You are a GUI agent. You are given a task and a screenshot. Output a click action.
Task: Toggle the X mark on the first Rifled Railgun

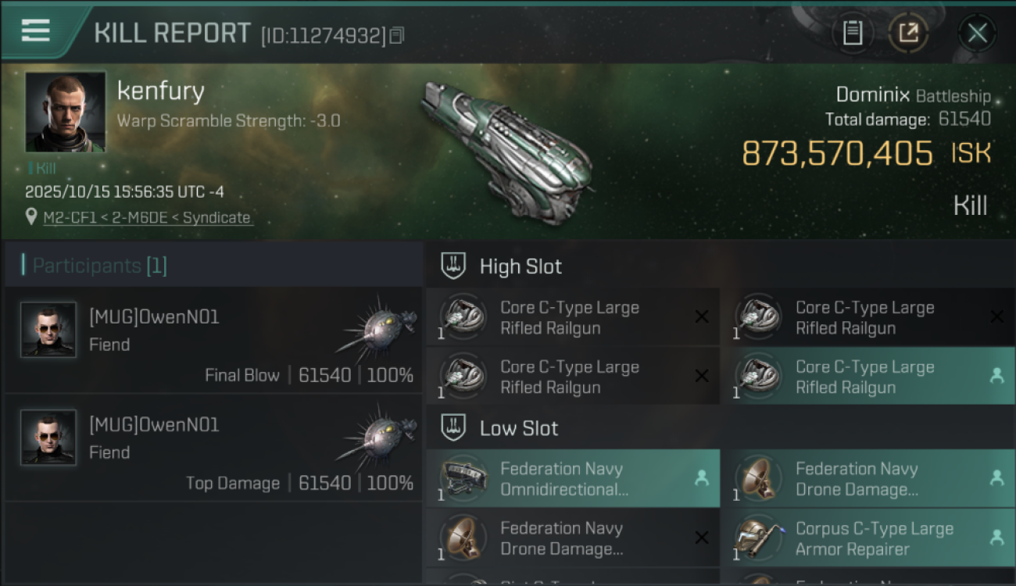point(701,316)
